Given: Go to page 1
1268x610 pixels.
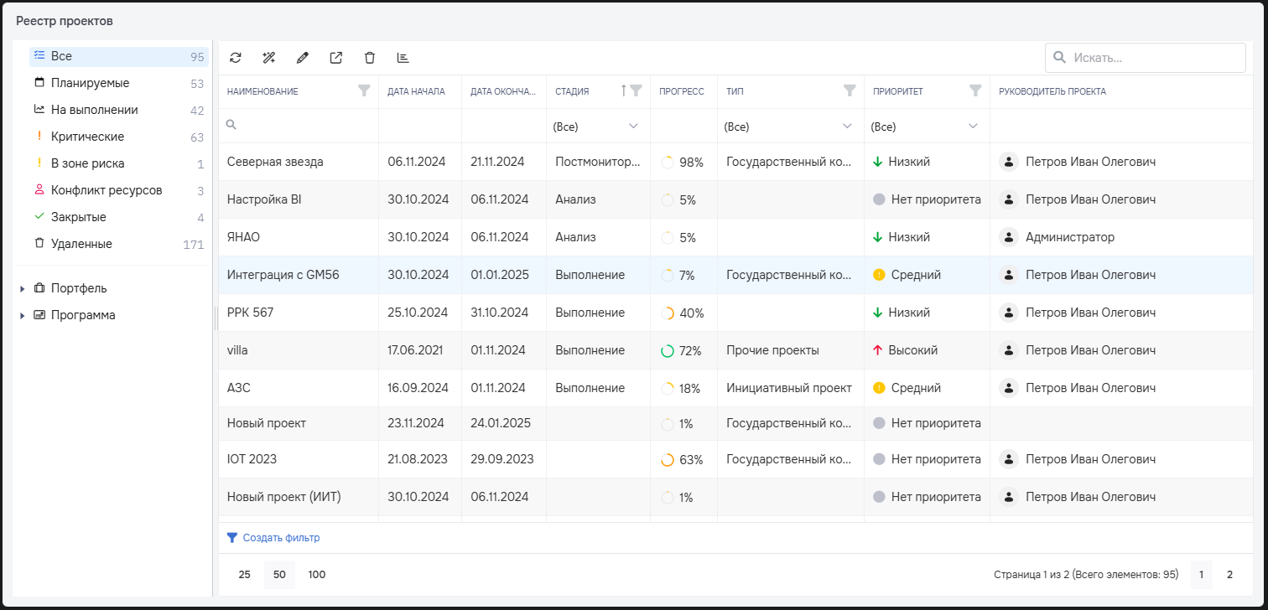Looking at the screenshot, I should coord(1201,575).
